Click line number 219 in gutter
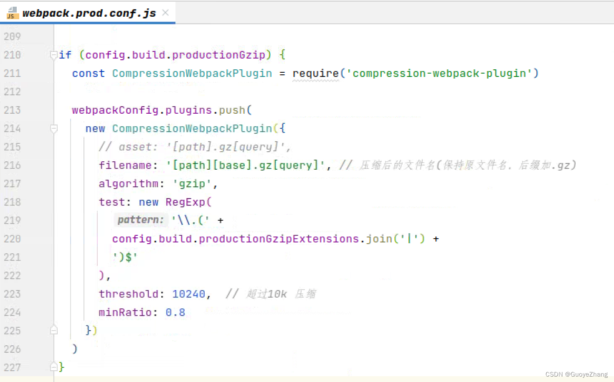This screenshot has width=614, height=382. click(12, 221)
